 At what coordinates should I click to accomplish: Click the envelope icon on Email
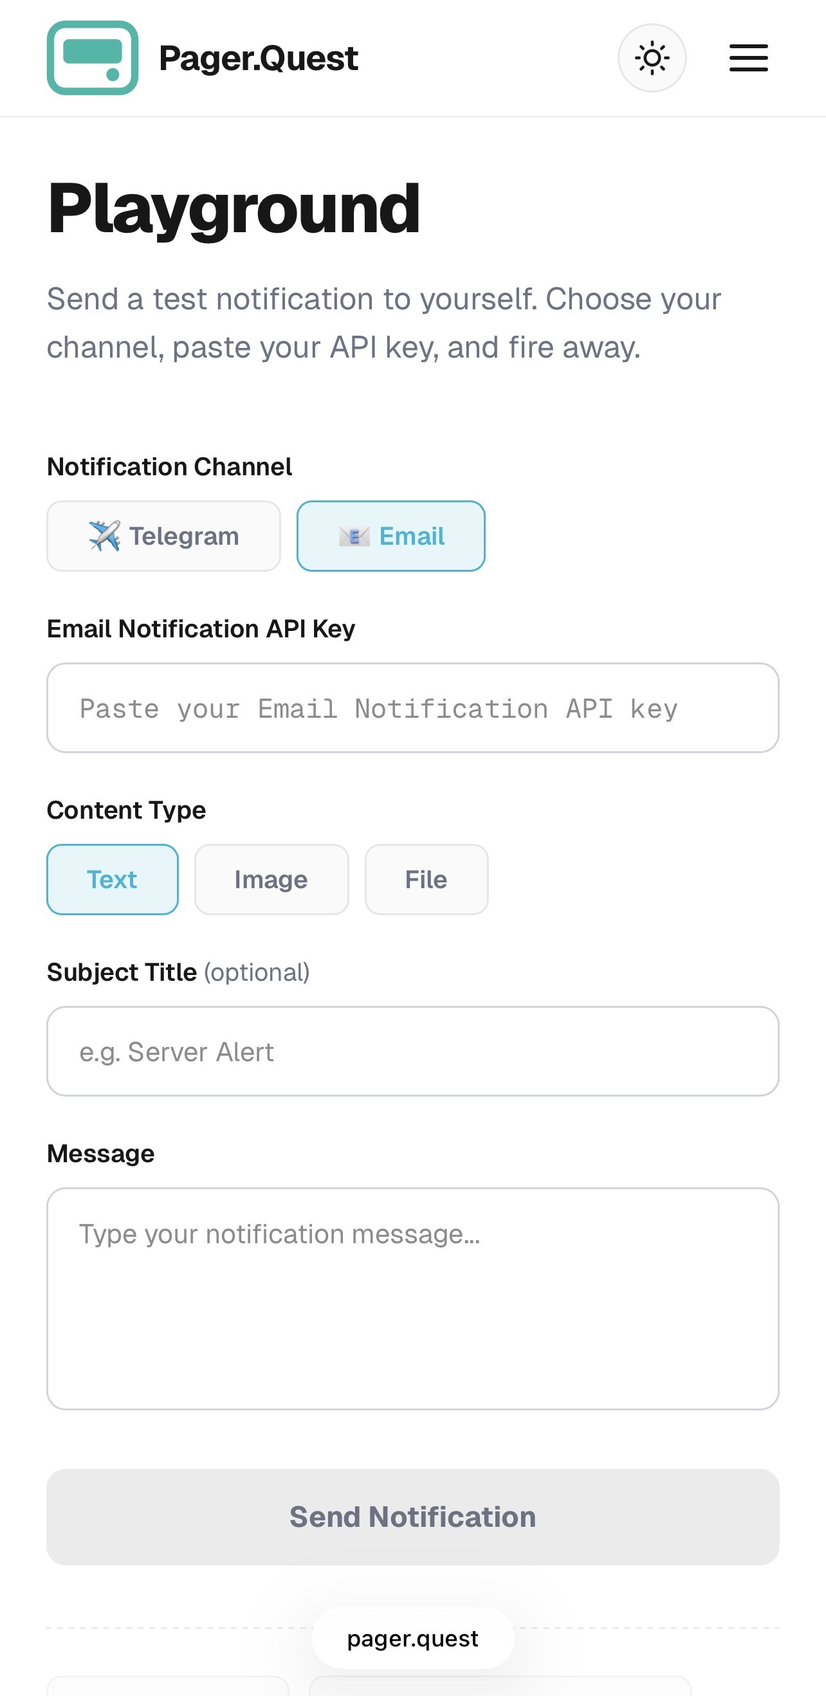pyautogui.click(x=354, y=536)
